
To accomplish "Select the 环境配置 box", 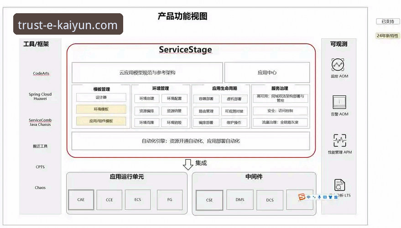I will (x=174, y=98).
